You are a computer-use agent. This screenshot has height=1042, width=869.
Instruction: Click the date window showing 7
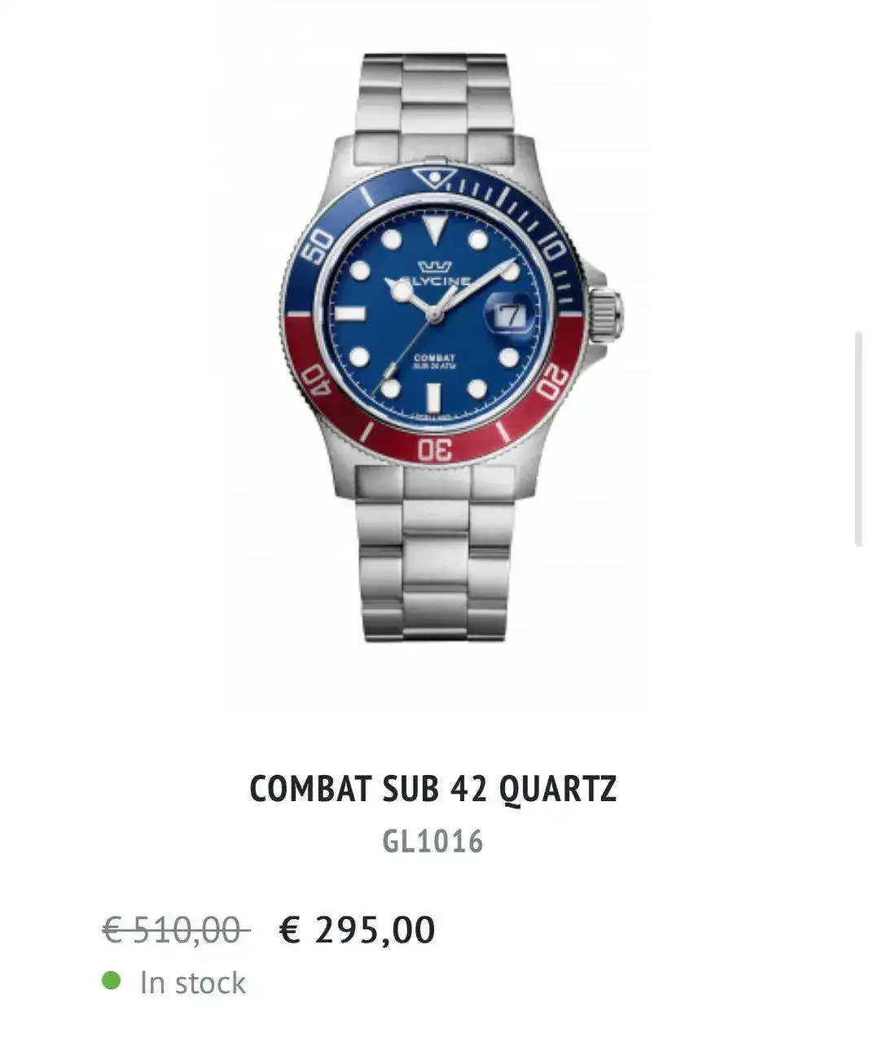(x=511, y=315)
